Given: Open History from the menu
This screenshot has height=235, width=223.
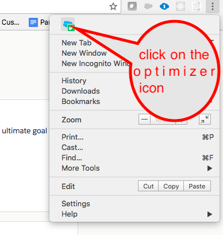Looking at the screenshot, I should 74,81.
